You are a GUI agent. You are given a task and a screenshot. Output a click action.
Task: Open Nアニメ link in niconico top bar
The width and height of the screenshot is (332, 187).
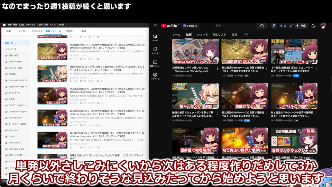click(53, 25)
